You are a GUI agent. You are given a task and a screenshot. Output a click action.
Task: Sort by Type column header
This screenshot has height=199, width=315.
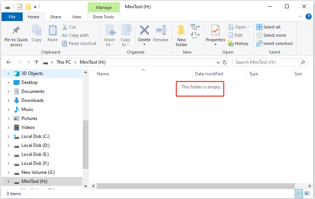(254, 74)
